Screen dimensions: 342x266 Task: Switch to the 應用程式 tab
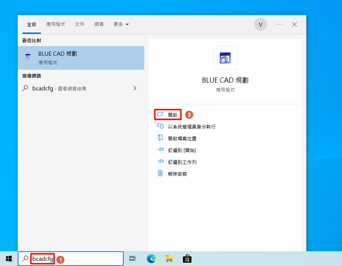coord(56,24)
